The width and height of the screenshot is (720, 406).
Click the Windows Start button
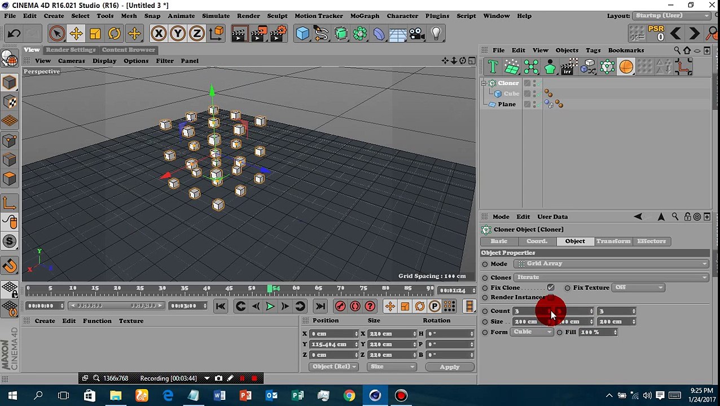12,395
